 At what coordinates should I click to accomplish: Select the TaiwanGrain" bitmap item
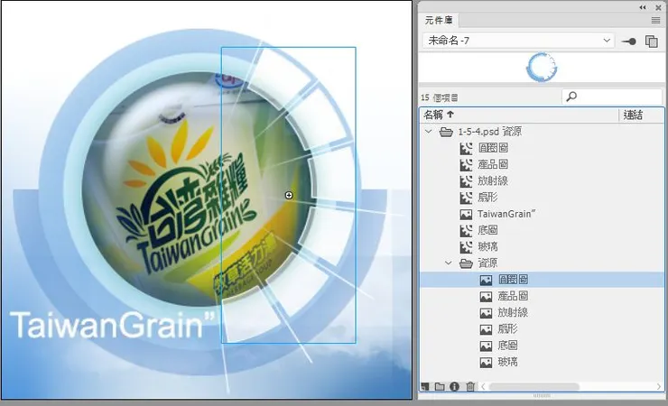(x=541, y=214)
